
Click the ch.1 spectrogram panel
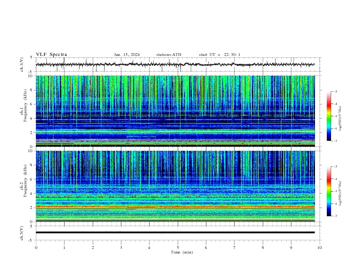tap(175, 111)
